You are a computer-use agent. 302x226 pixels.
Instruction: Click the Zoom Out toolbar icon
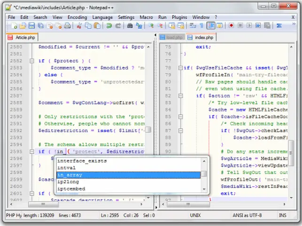click(x=160, y=26)
